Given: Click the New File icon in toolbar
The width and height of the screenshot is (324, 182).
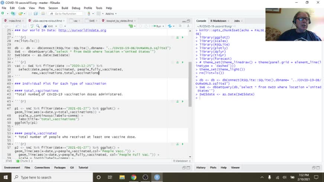Looking at the screenshot, I should [3, 13].
